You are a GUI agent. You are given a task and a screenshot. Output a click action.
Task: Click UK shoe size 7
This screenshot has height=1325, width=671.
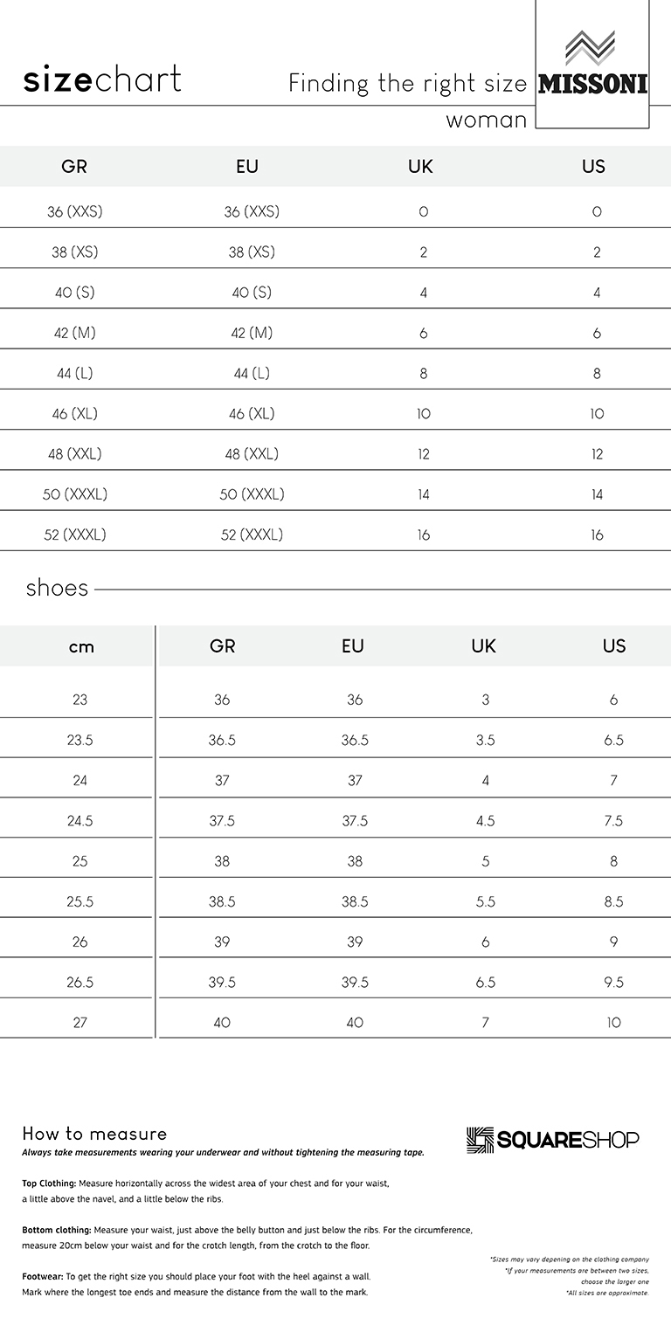click(x=485, y=1023)
